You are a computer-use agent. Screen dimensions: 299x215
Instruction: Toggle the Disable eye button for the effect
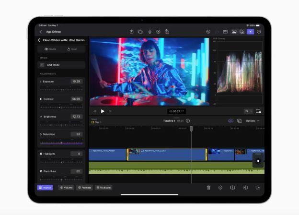[x=49, y=49]
